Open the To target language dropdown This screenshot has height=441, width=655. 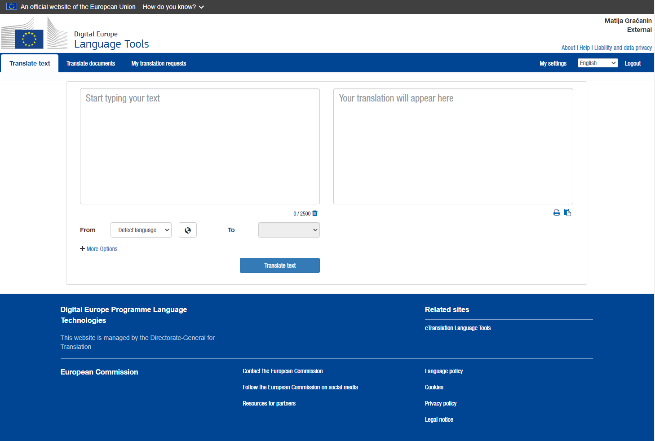coord(289,230)
